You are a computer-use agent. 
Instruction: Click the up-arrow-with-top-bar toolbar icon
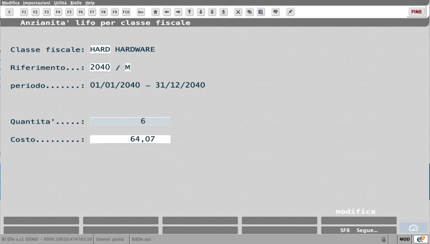[x=212, y=12]
